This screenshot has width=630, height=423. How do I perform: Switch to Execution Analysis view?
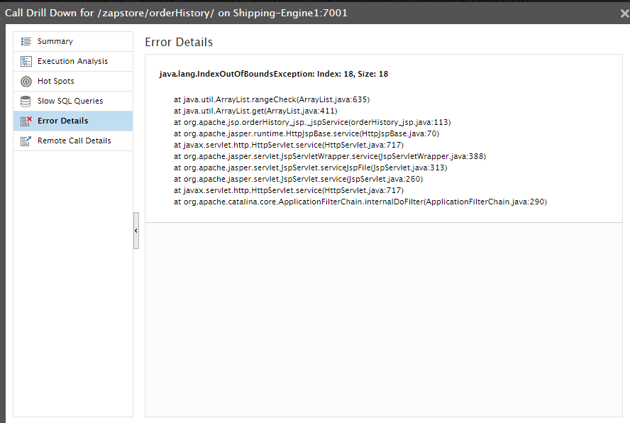[73, 61]
